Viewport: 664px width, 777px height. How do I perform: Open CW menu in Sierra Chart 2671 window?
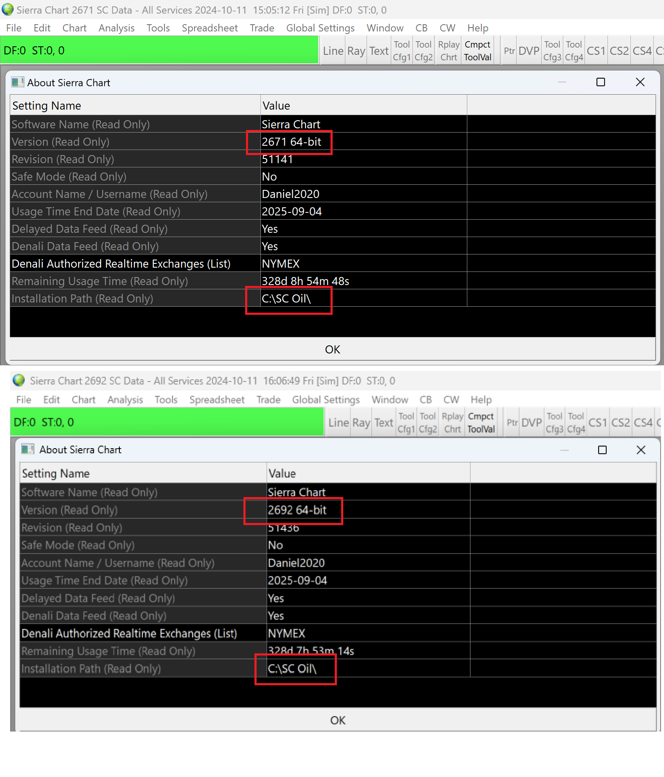click(447, 28)
